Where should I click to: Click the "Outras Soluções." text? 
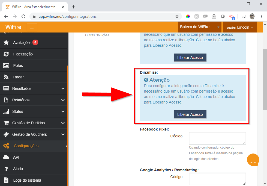point(97,35)
